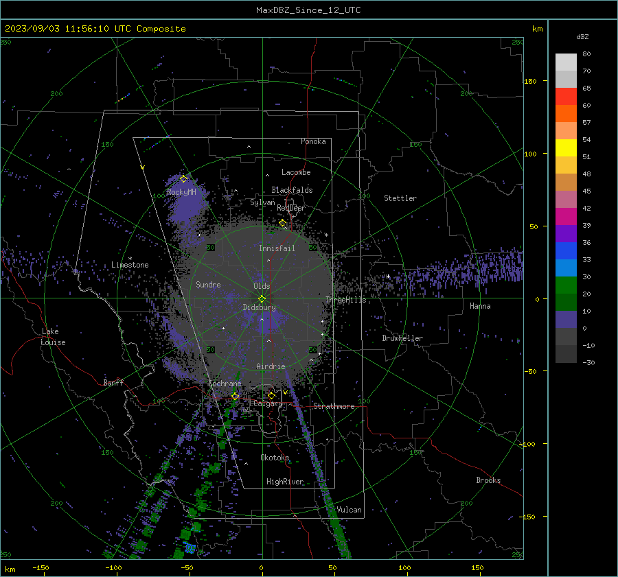Image resolution: width=618 pixels, height=577 pixels.
Task: Click the Innisfail town label
Action: [x=277, y=248]
